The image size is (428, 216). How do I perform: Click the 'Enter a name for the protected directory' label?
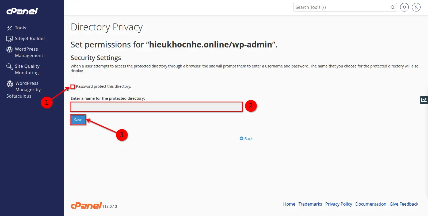[x=108, y=98]
